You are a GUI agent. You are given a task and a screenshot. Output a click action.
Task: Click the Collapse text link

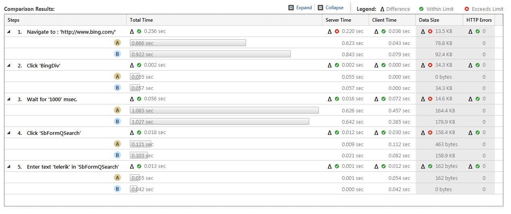coord(335,8)
